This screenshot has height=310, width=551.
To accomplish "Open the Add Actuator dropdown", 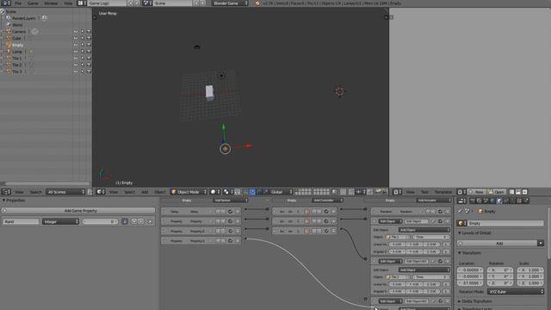I will coord(433,201).
